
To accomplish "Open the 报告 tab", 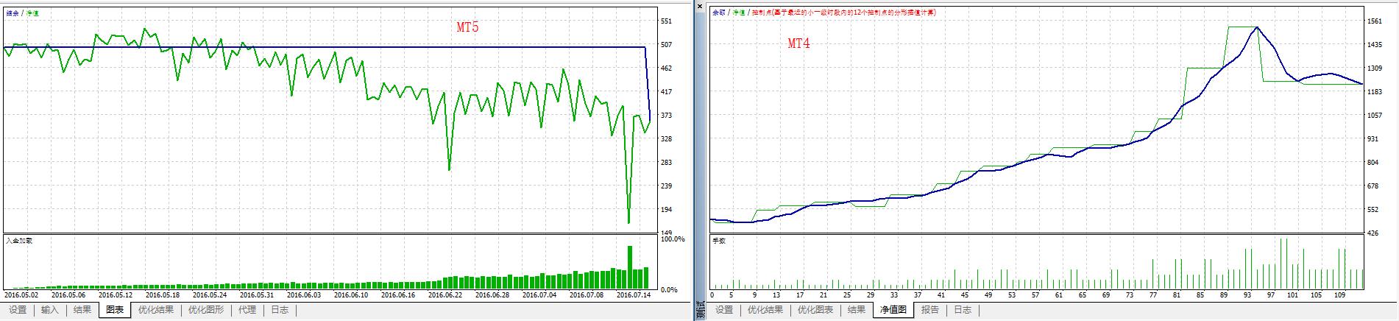I will [930, 310].
